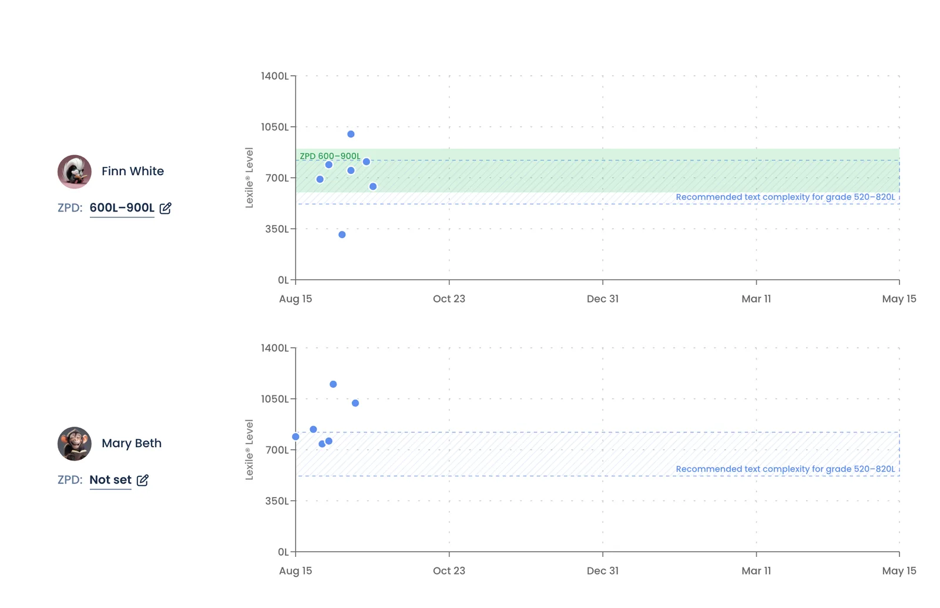Click 'Oct 23' axis label in Finn White's chart
Viewport: 940px width, 608px height.
[x=449, y=298]
